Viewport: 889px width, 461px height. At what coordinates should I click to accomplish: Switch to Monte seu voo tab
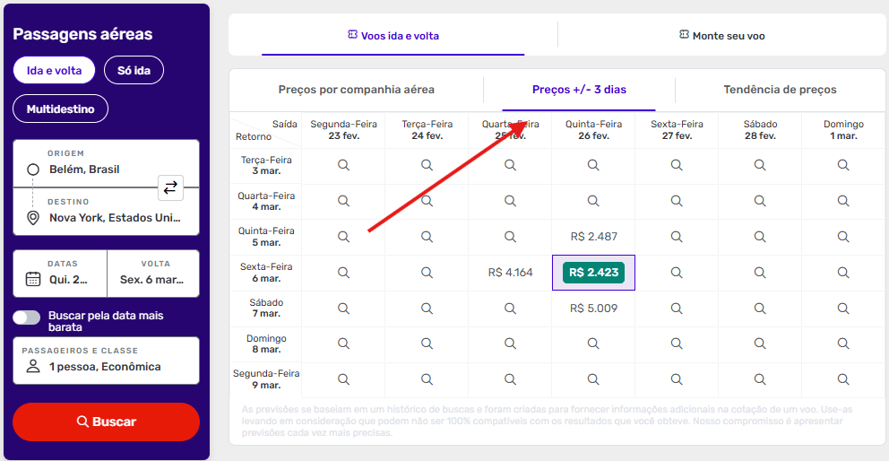(x=721, y=36)
